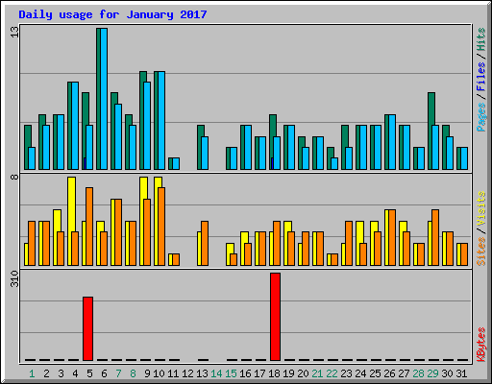Screen dimensions: 492x384
Task: Click day label '10' on the x-axis
Action: [x=159, y=373]
